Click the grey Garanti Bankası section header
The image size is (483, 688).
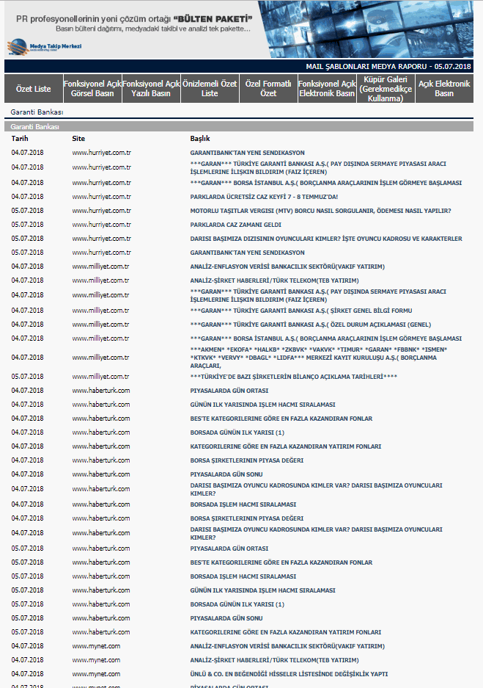(239, 127)
